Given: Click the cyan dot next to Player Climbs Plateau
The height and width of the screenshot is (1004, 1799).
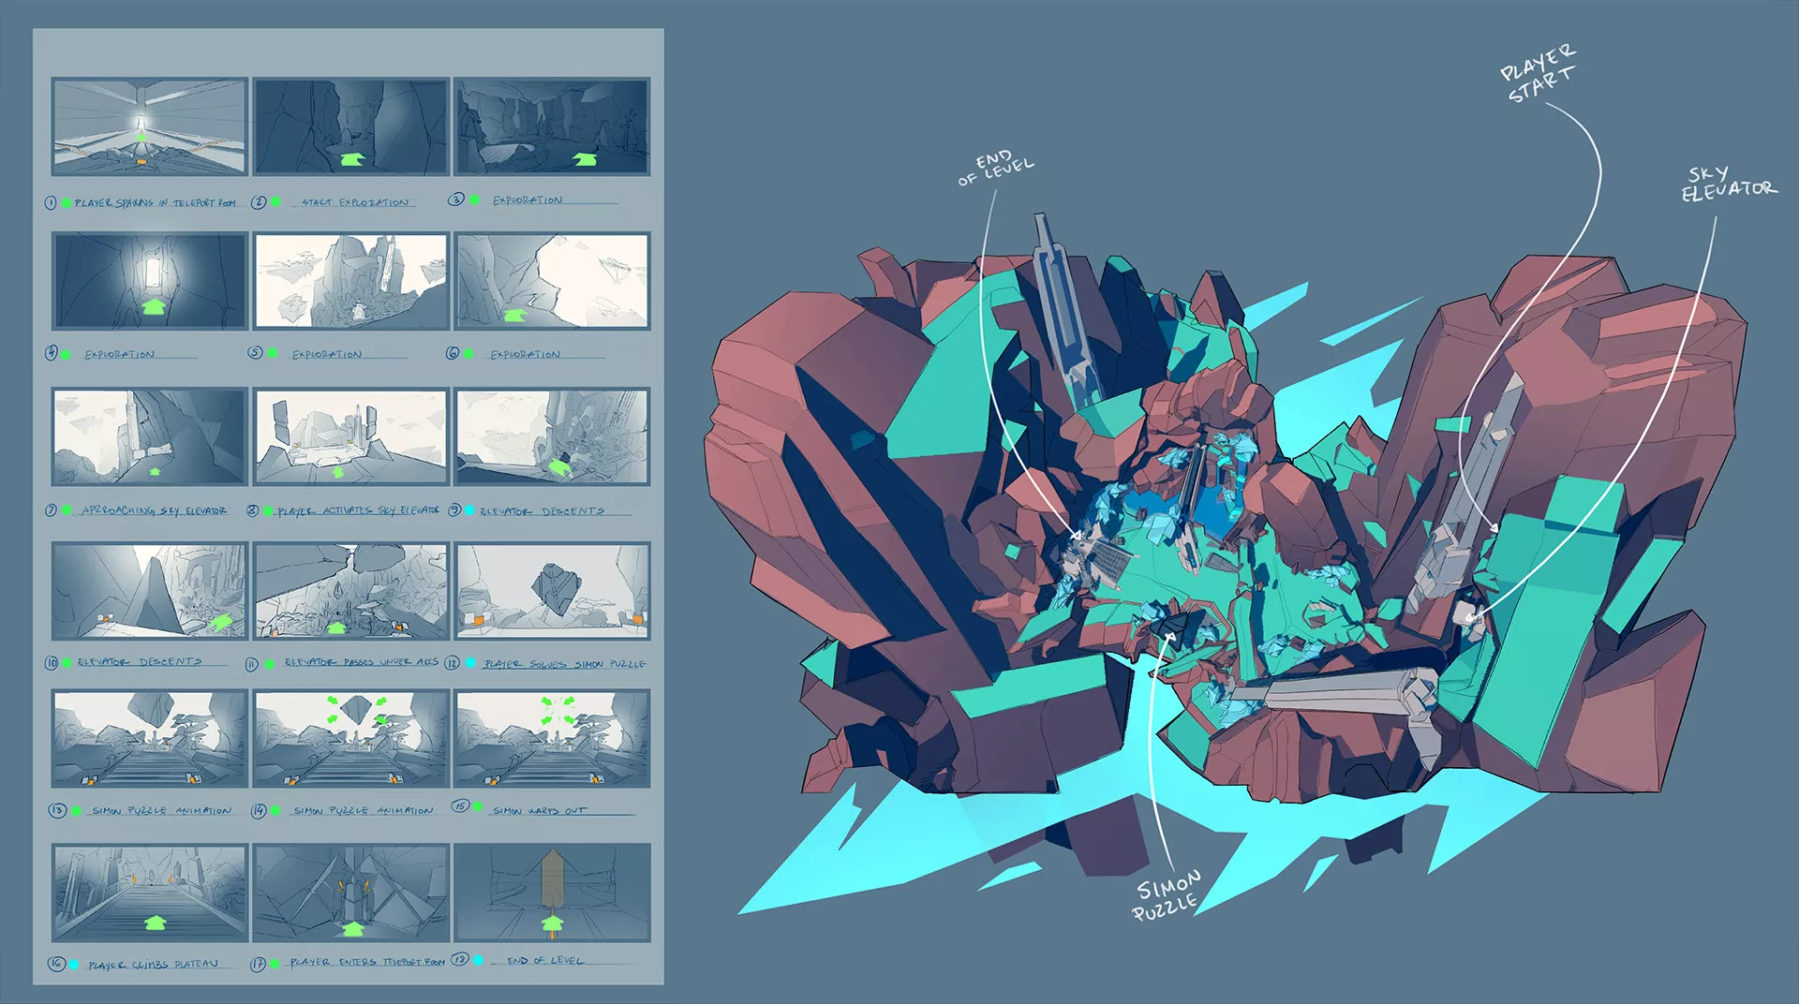Looking at the screenshot, I should click(x=74, y=964).
